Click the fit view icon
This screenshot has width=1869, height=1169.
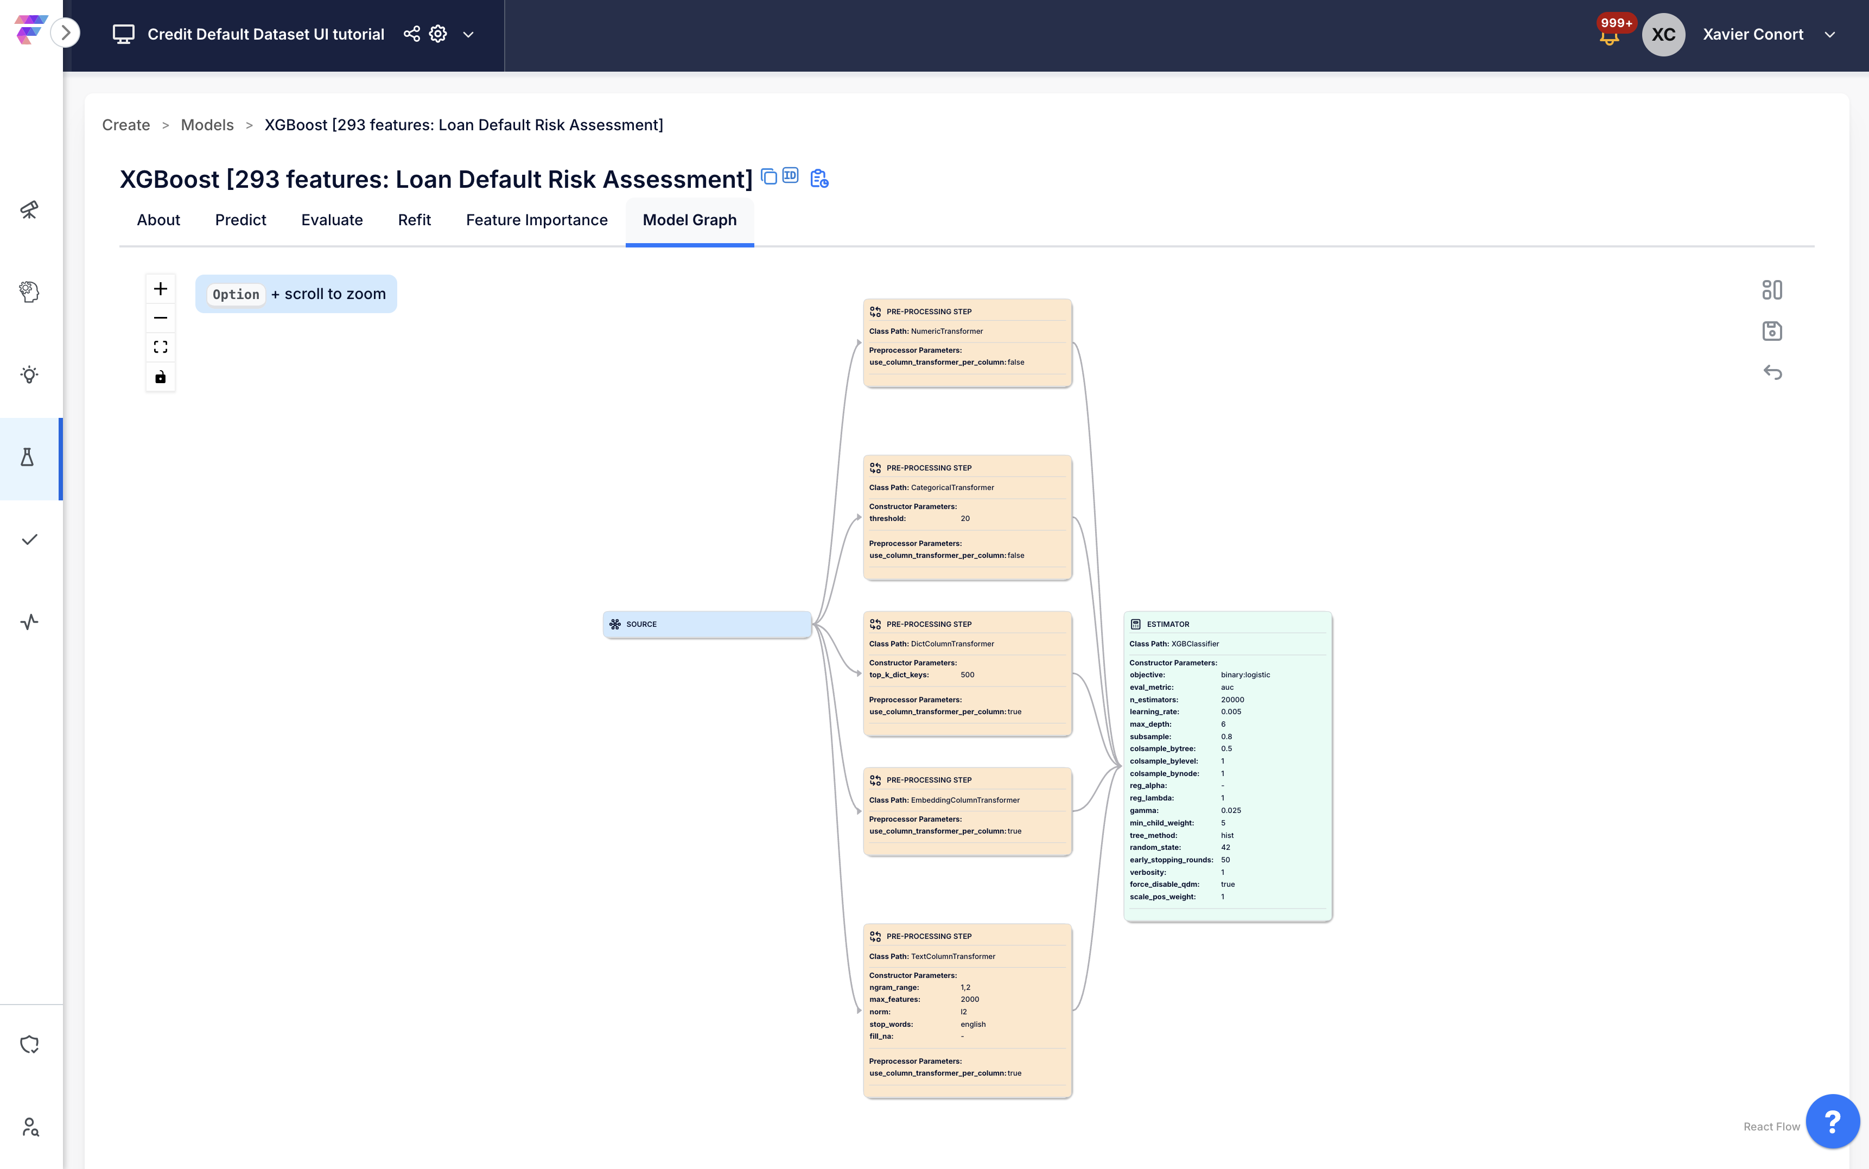pyautogui.click(x=160, y=347)
